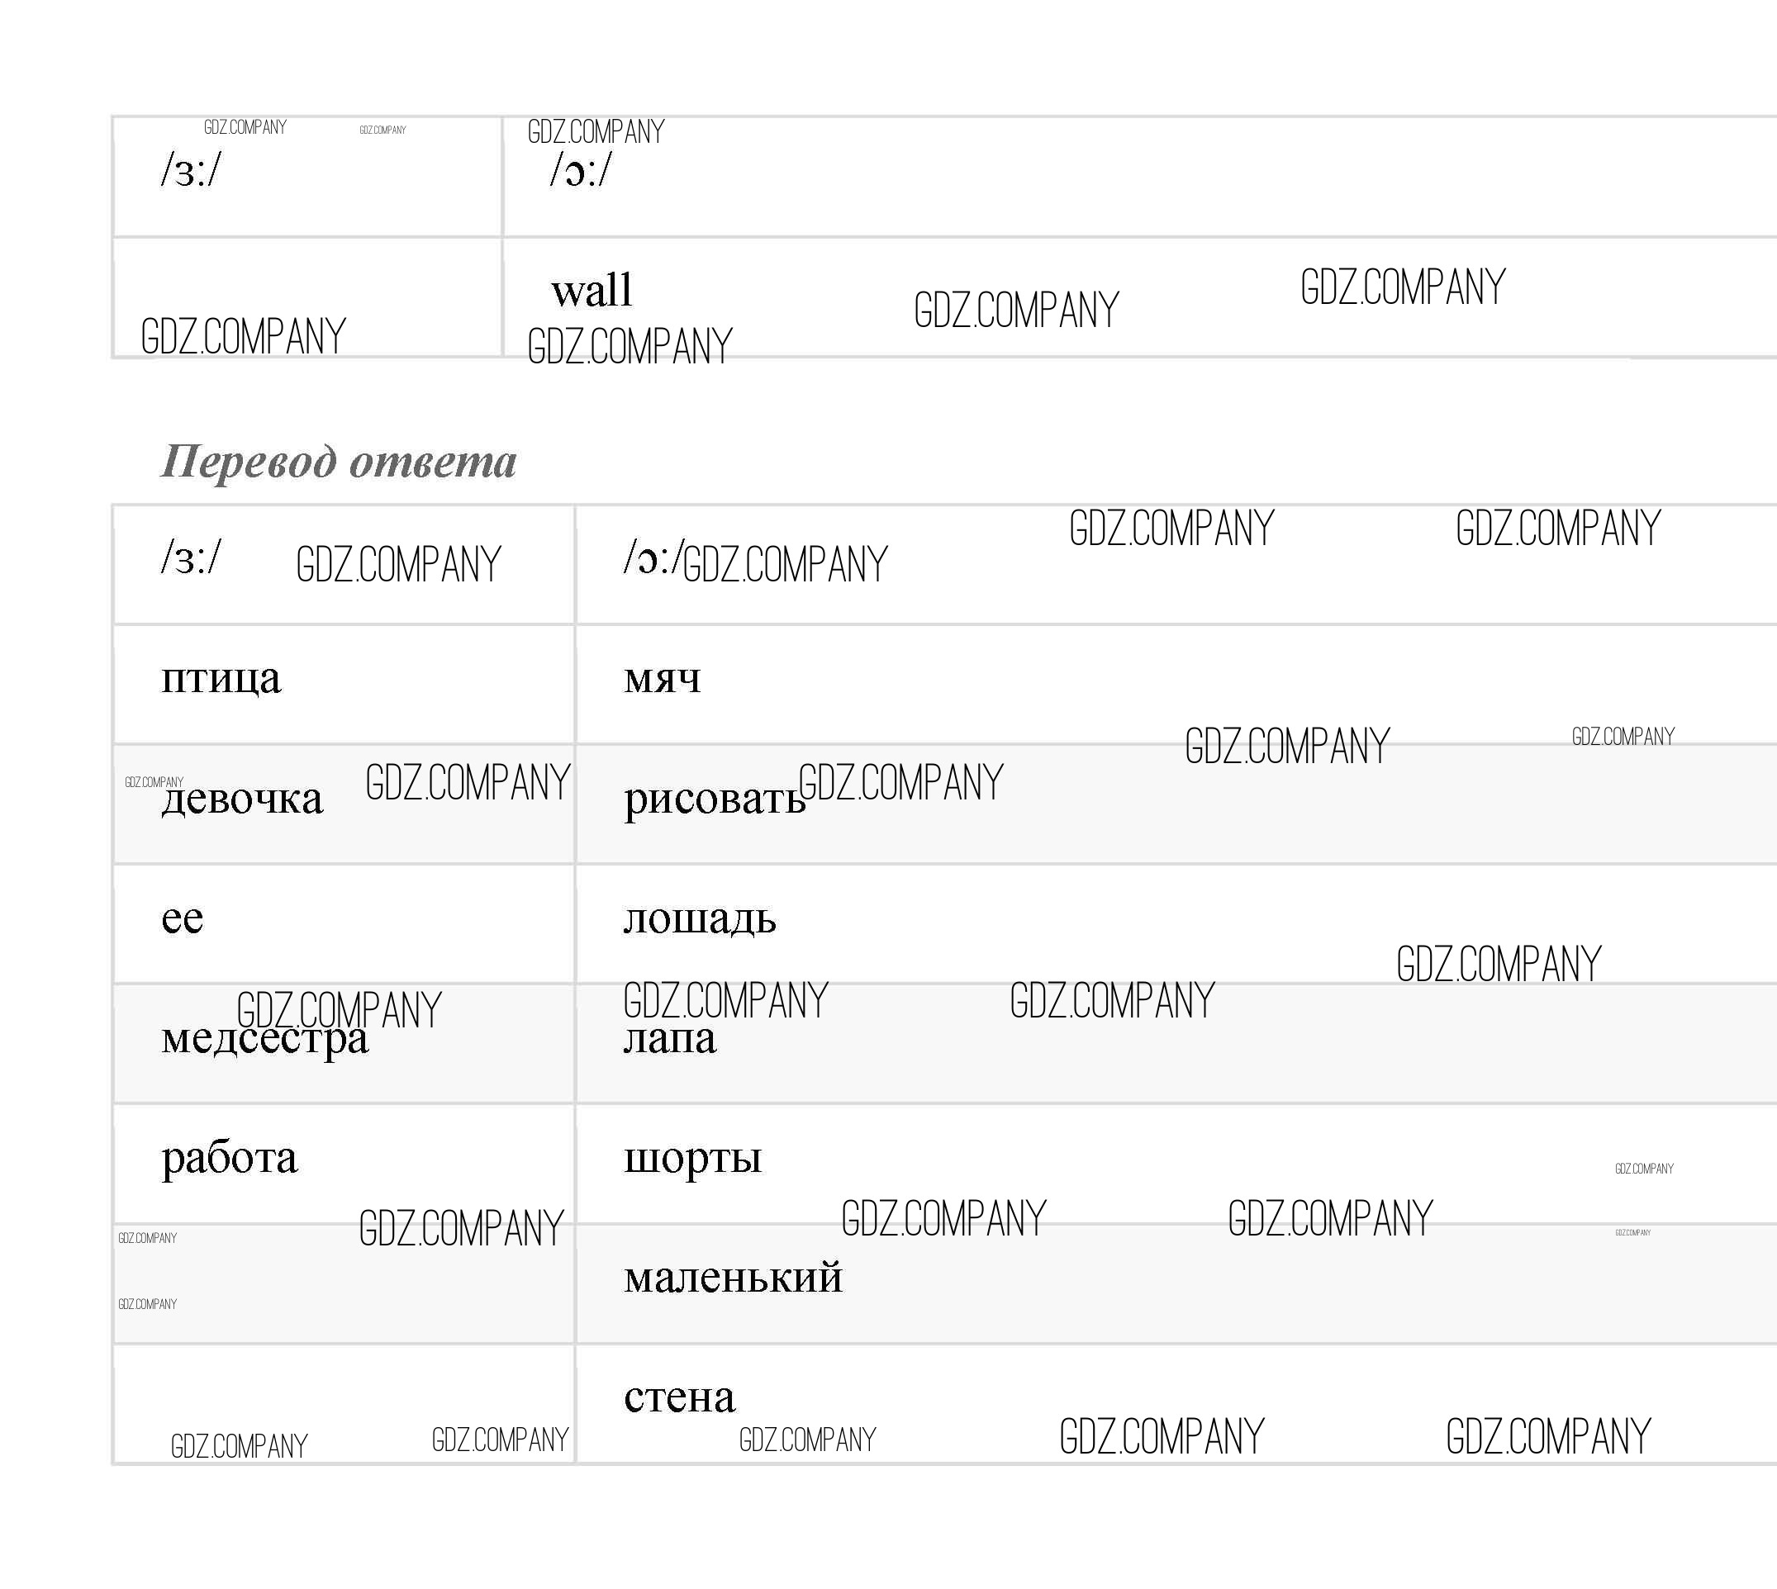
Task: Click the word "работа"
Action: pyautogui.click(x=230, y=1159)
